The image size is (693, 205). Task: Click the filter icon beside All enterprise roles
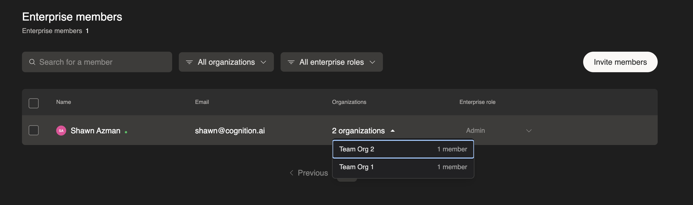point(291,62)
